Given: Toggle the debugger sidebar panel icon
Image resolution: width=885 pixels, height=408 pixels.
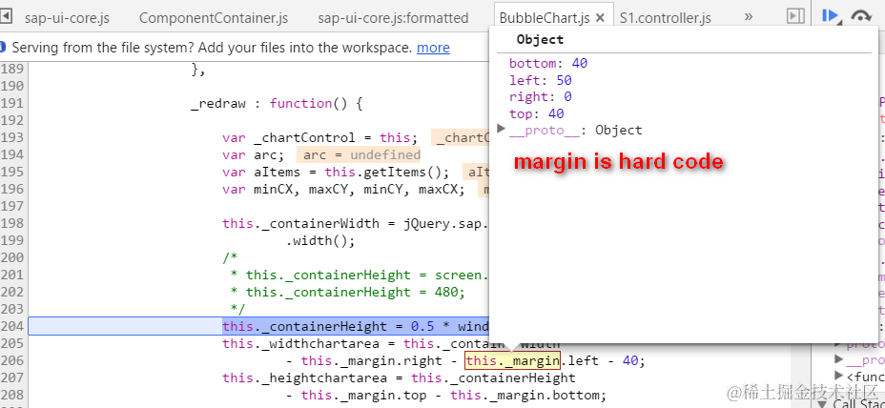Looking at the screenshot, I should pos(795,17).
